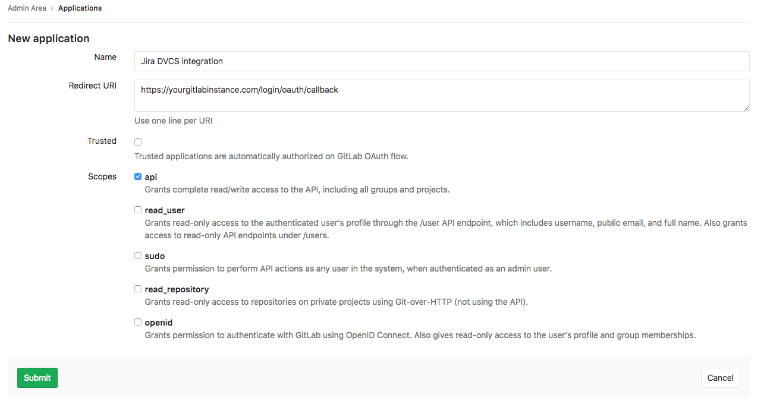The image size is (764, 404).
Task: Check the openid scope checkbox
Action: pos(137,322)
